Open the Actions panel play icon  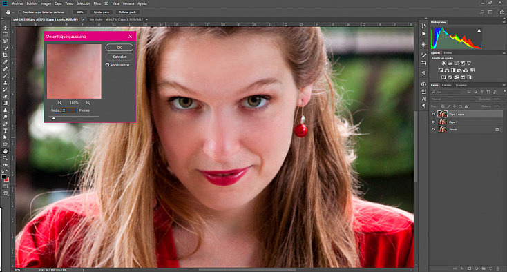coord(423,34)
